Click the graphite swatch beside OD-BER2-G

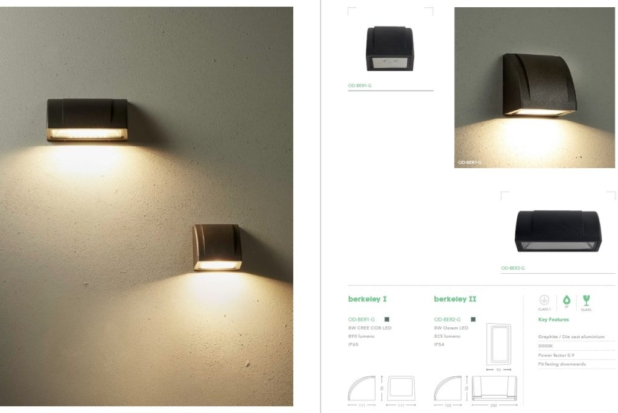point(473,320)
